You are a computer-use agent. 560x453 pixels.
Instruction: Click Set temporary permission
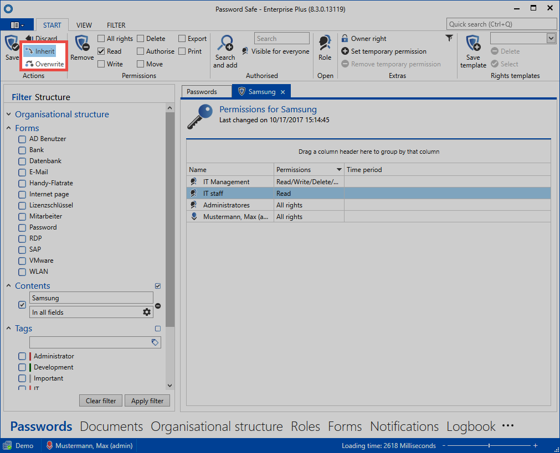(383, 51)
